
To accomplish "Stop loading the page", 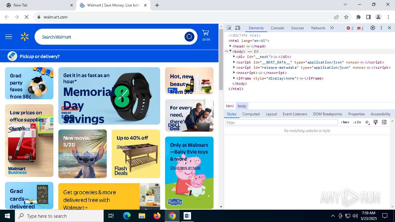I will coord(27,17).
